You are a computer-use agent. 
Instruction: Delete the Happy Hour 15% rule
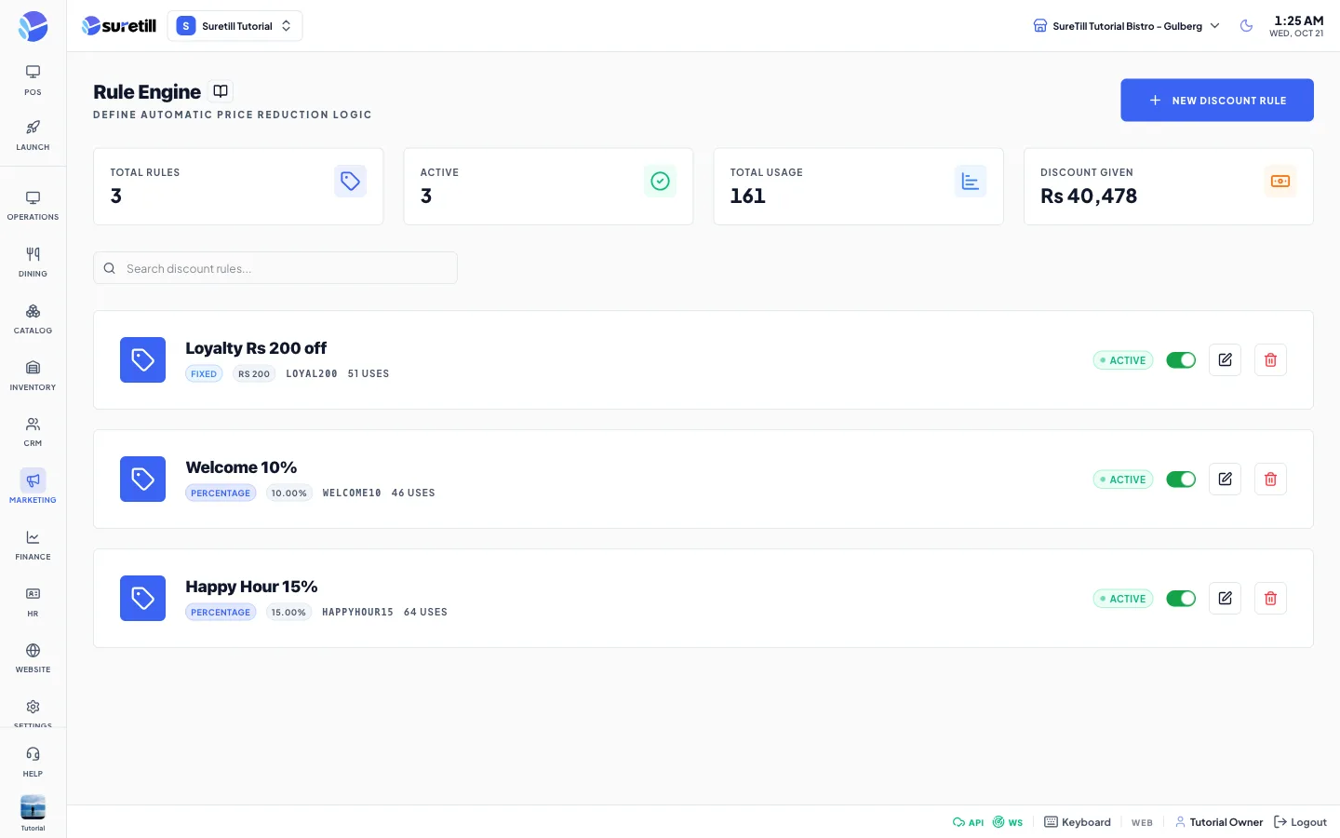click(1270, 599)
